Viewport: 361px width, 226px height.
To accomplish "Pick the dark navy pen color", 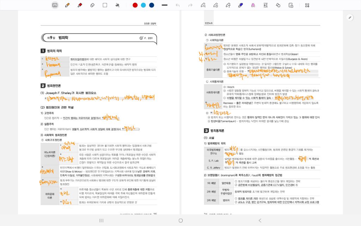I will click(152, 5).
